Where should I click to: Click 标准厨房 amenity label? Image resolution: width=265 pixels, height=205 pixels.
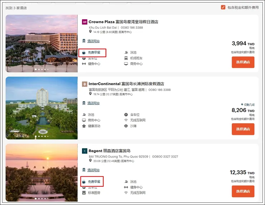[94, 193]
